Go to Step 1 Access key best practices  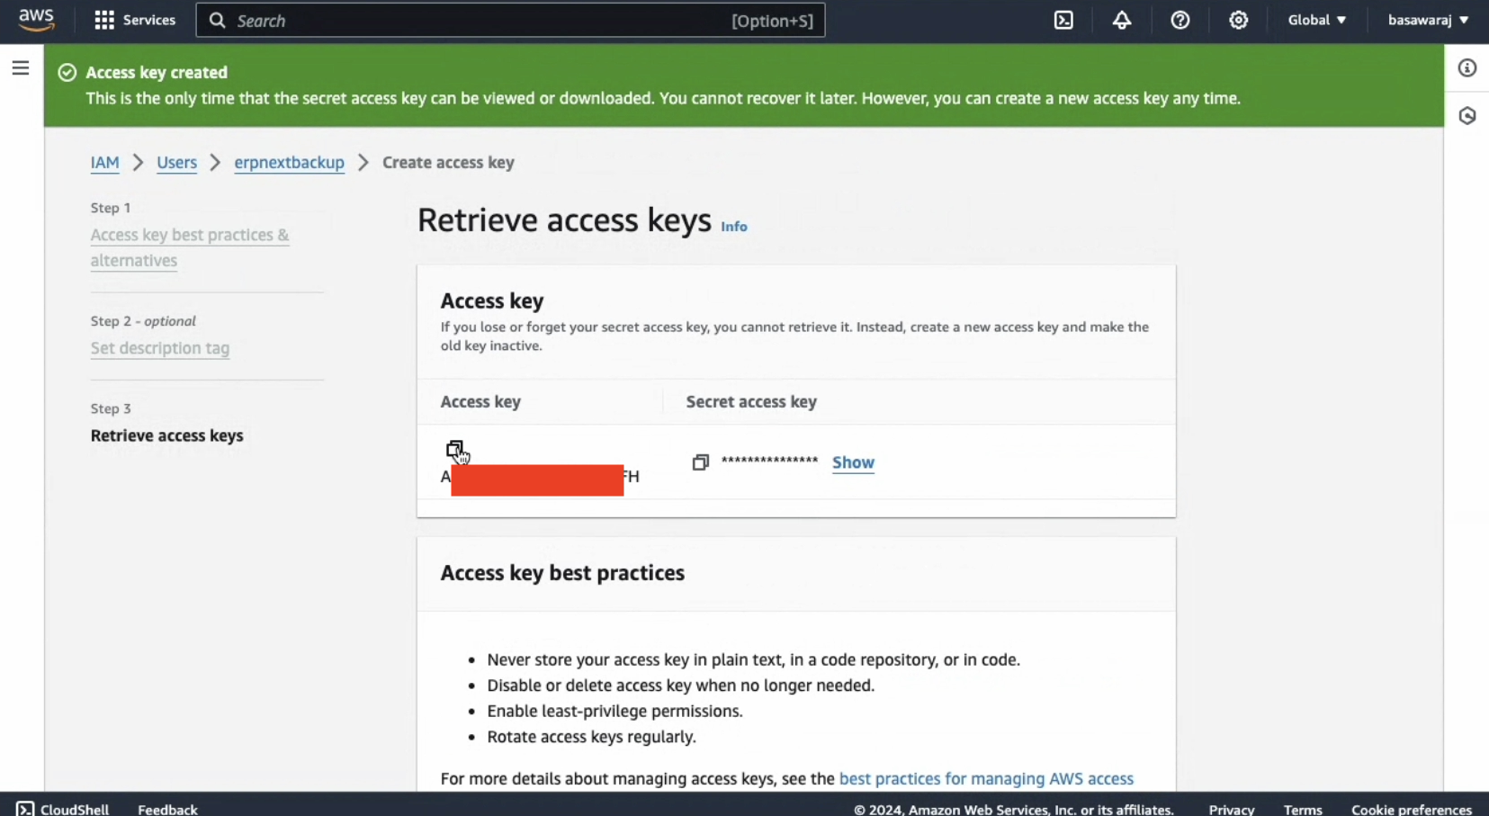[x=190, y=247]
